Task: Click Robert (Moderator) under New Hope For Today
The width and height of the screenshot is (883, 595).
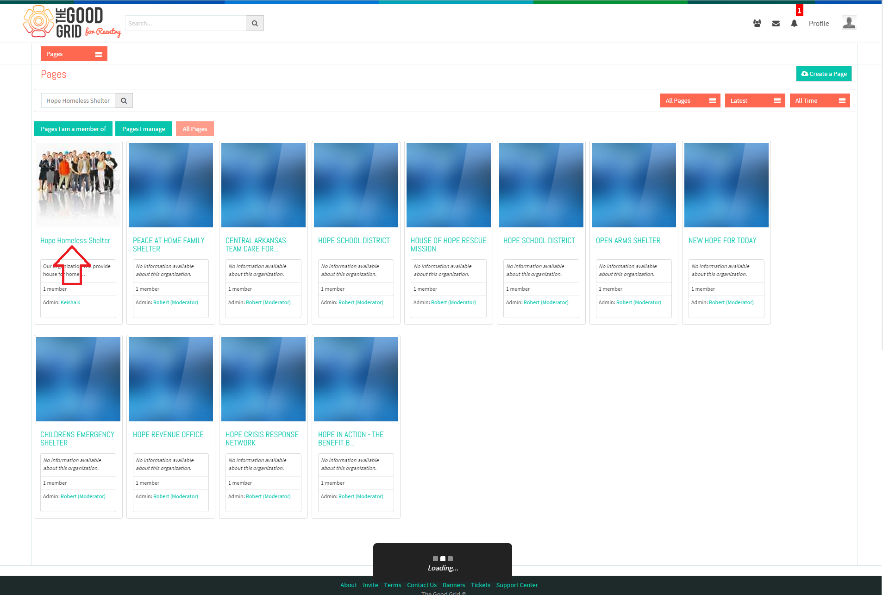Action: 731,302
